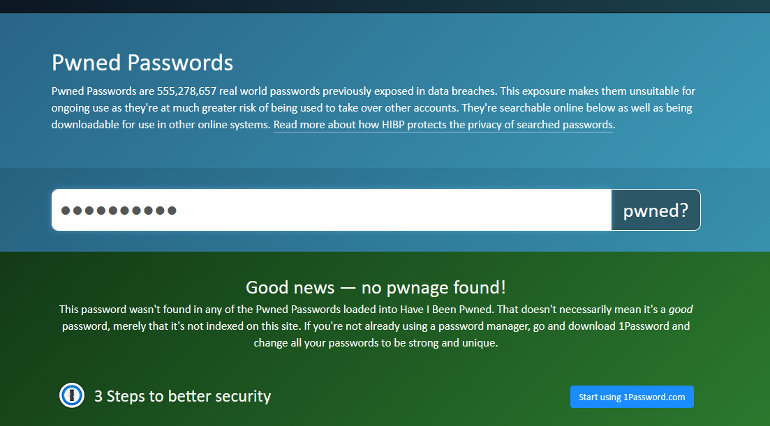The width and height of the screenshot is (770, 426).
Task: Open the HIBP password privacy link
Action: click(x=443, y=125)
